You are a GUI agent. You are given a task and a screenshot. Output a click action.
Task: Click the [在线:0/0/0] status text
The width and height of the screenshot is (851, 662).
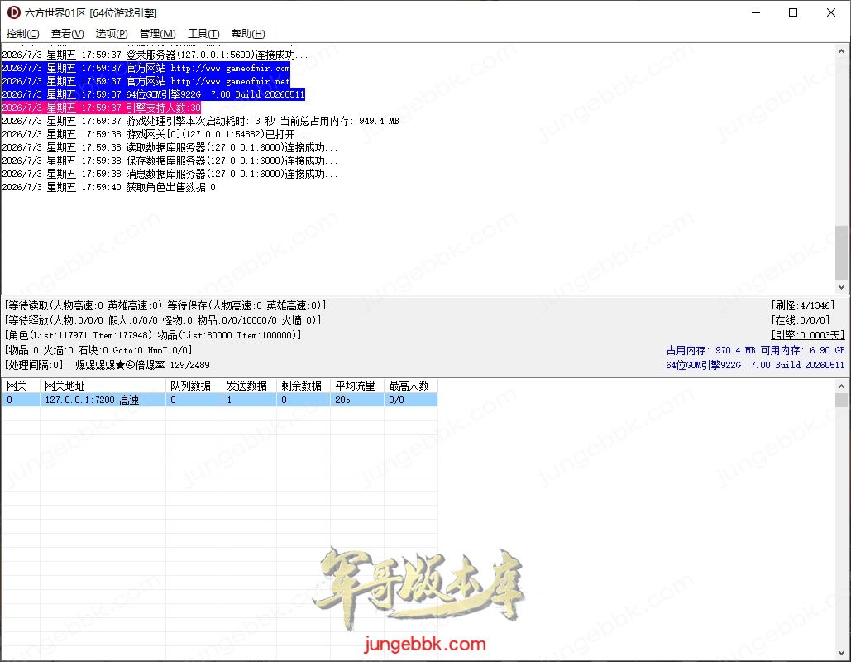(x=801, y=320)
